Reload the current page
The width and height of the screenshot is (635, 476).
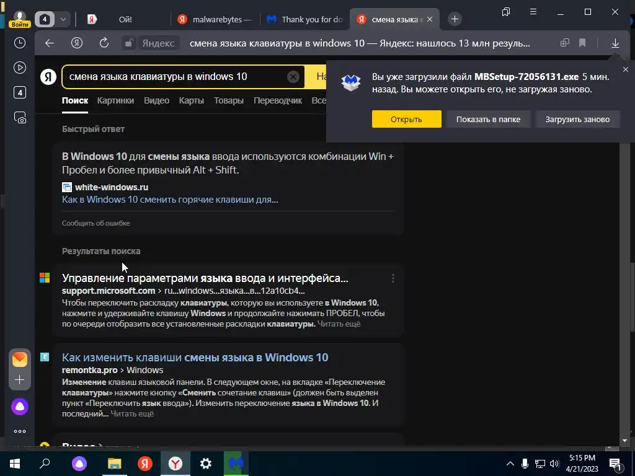tap(104, 43)
